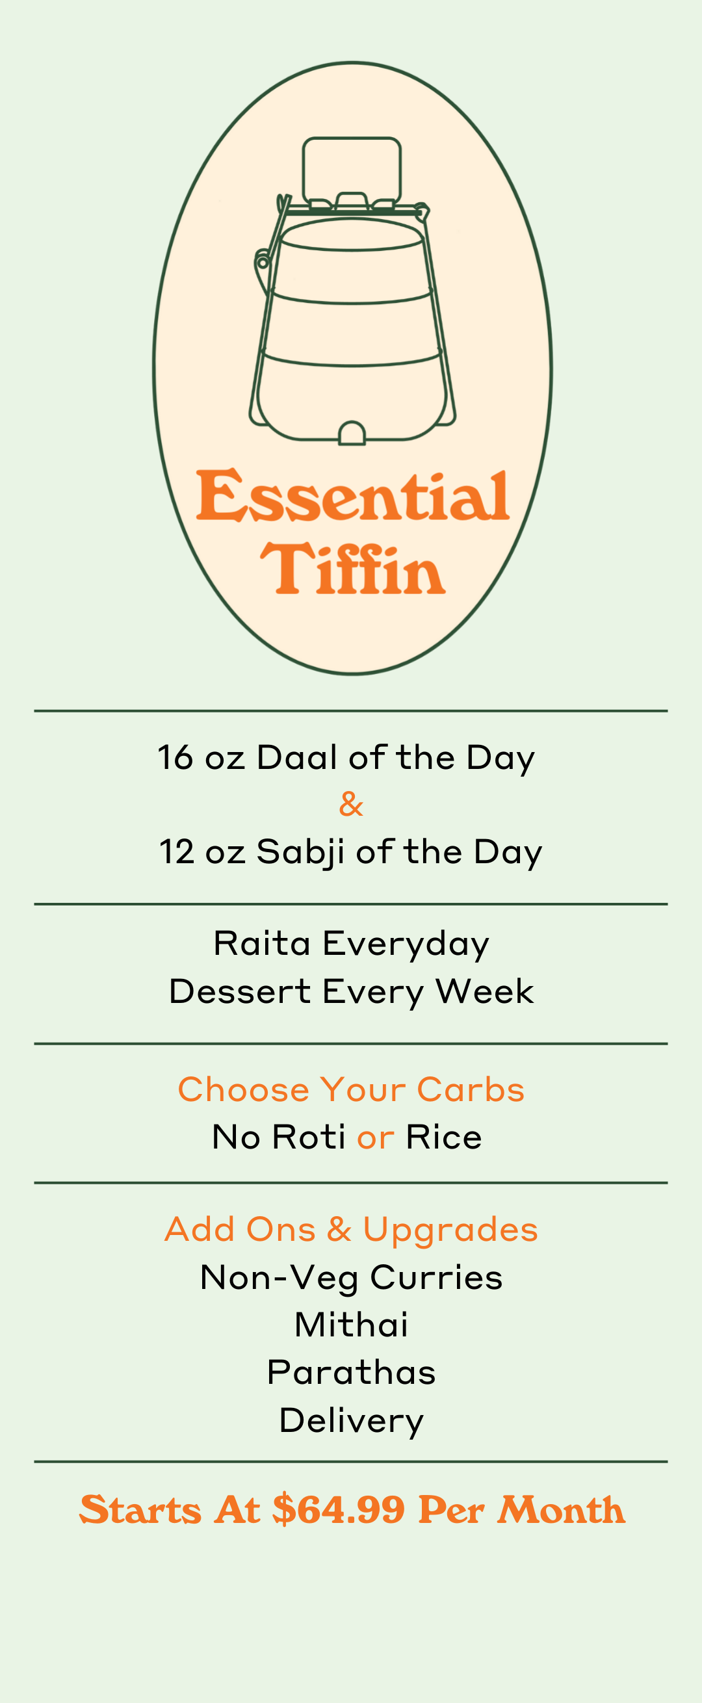
Task: Choose the 'Rice' option
Action: click(x=443, y=1137)
